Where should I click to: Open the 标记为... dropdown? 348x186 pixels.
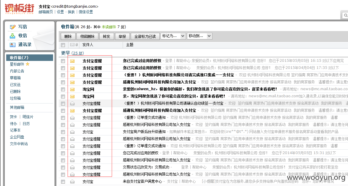(173, 36)
